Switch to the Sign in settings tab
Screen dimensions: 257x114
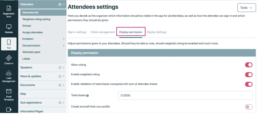(x=77, y=32)
